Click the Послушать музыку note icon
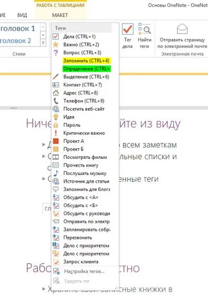Viewport: 208px width, 295px height. pyautogui.click(x=56, y=173)
